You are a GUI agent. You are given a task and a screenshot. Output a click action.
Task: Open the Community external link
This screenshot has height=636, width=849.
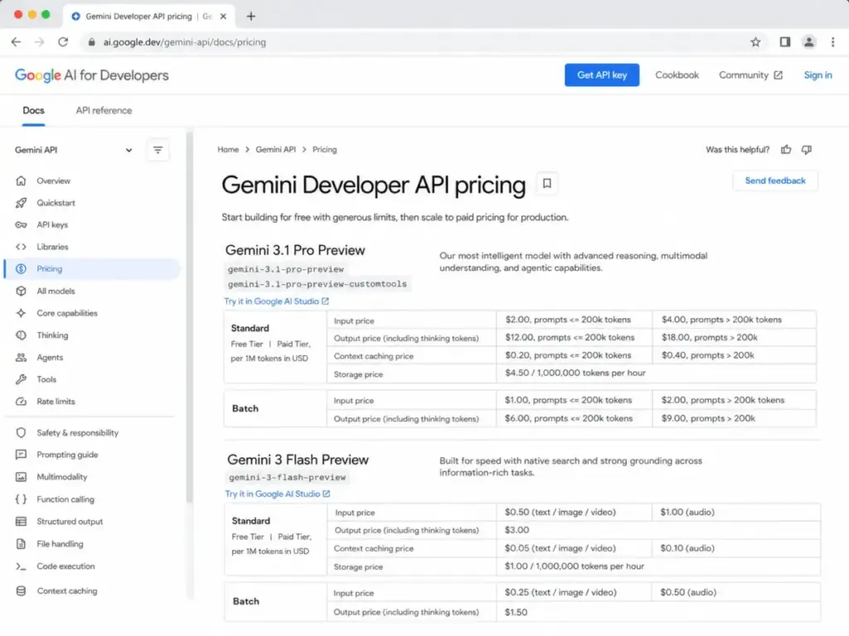(x=750, y=75)
